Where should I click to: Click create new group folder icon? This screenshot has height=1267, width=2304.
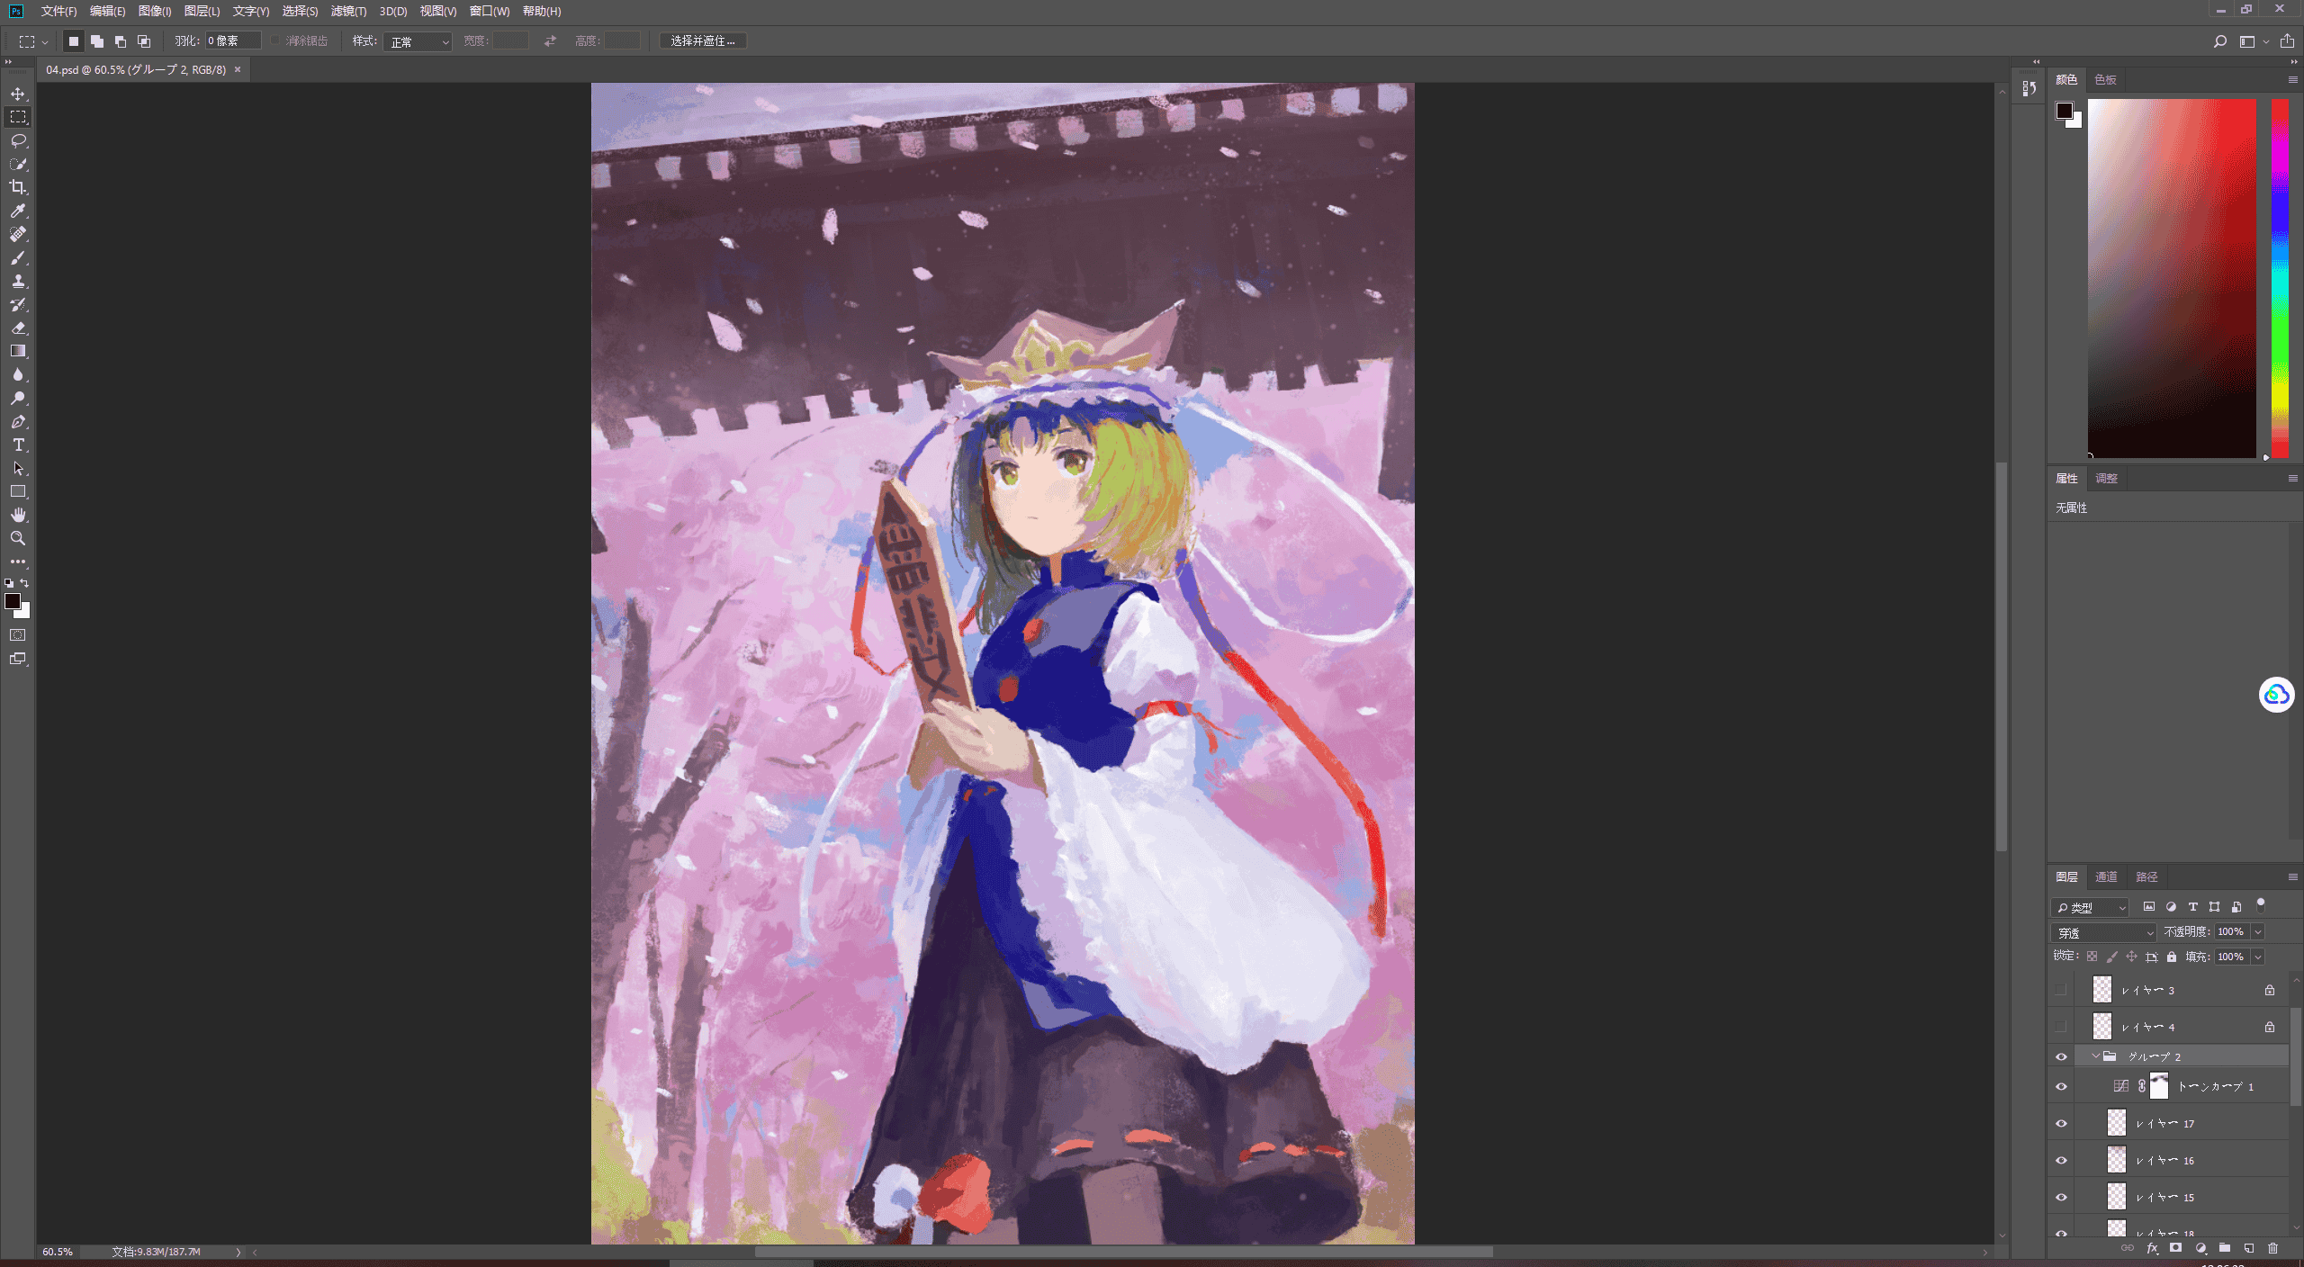[x=2224, y=1248]
